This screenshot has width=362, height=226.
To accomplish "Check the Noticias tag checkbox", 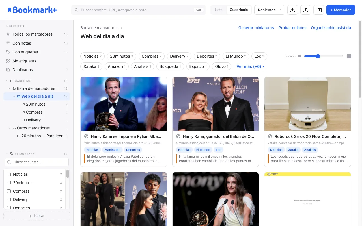I will [x=9, y=174].
